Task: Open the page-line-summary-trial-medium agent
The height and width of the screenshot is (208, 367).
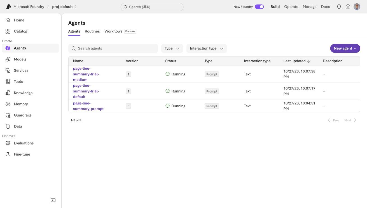Action: pyautogui.click(x=86, y=74)
